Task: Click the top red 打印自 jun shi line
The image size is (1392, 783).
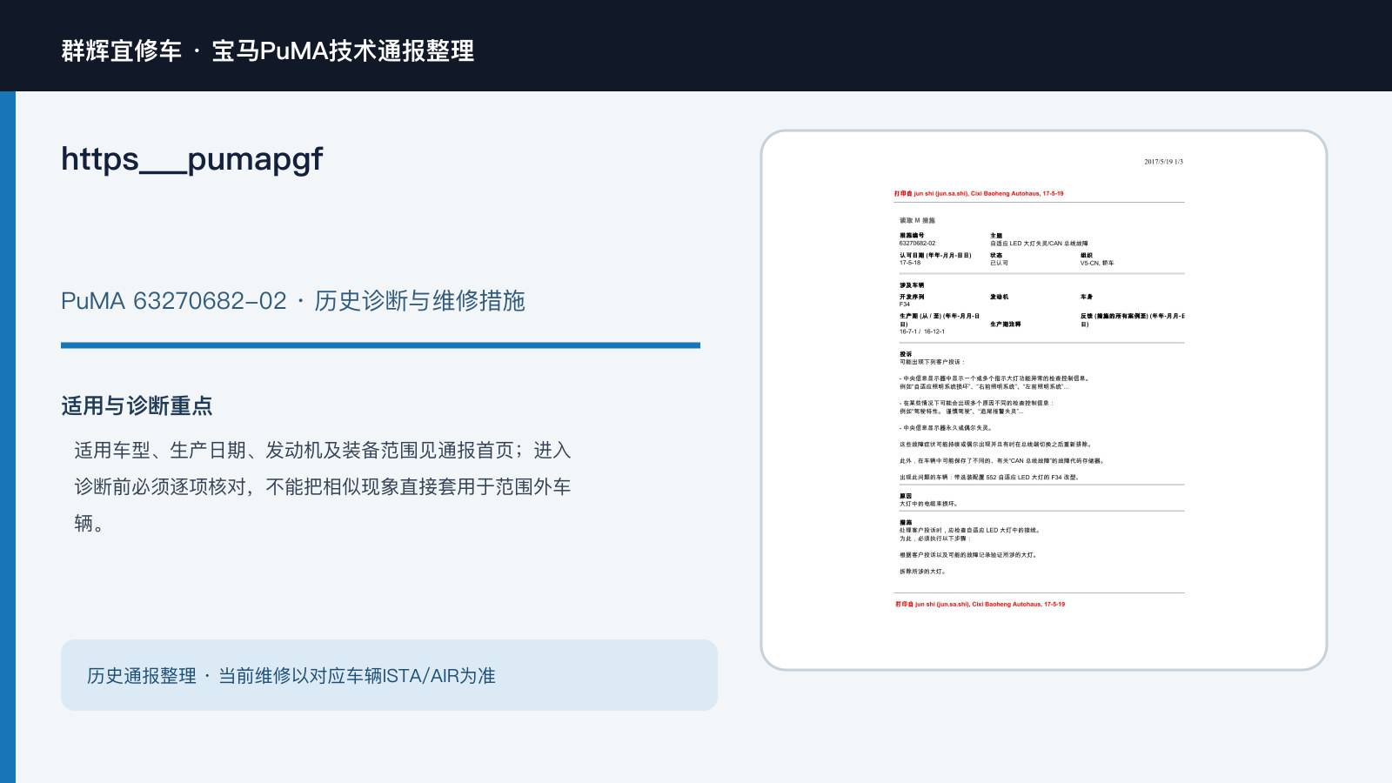Action: [x=979, y=194]
